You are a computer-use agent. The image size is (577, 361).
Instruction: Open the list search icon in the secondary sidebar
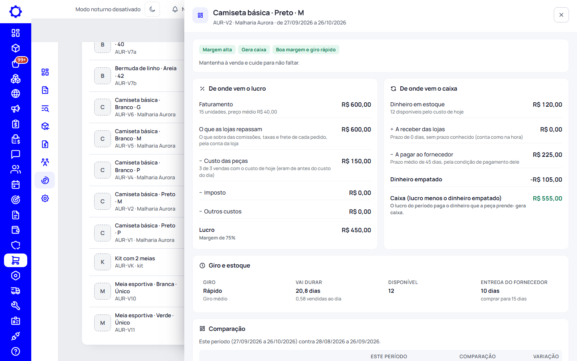[45, 108]
